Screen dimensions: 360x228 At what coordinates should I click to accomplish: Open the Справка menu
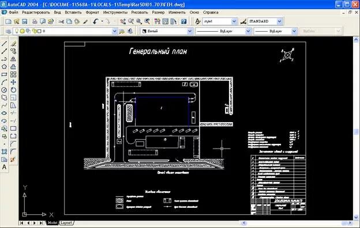(211, 12)
